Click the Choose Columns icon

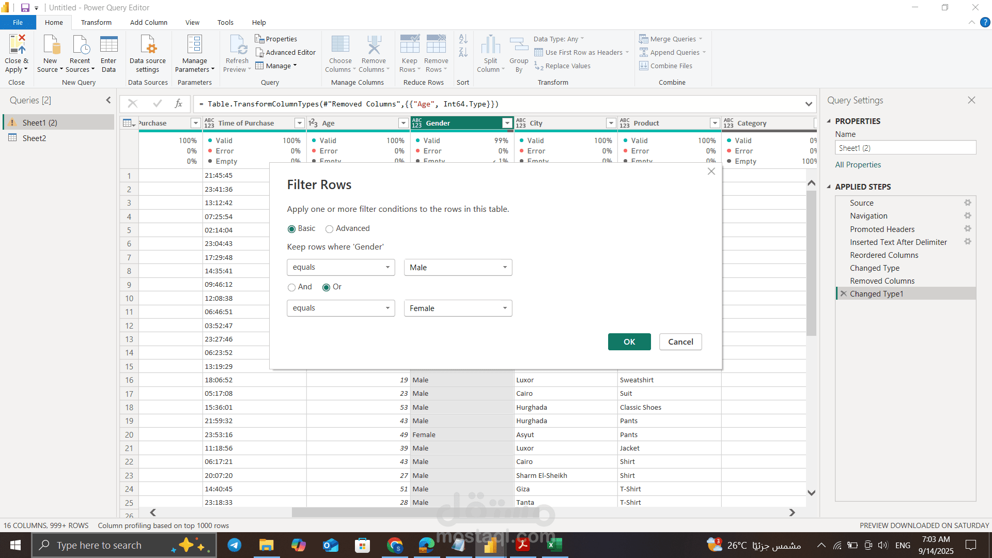[x=340, y=45]
